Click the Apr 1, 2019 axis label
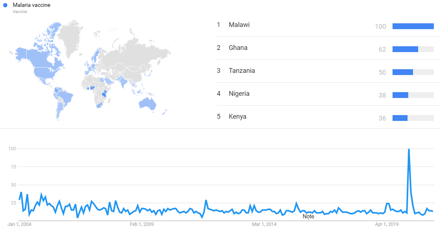This screenshot has width=441, height=232. [x=387, y=224]
